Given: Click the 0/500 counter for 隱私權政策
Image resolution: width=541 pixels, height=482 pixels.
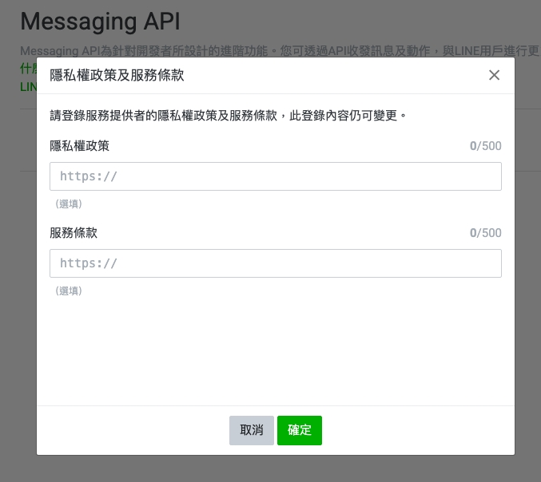Looking at the screenshot, I should click(x=485, y=146).
